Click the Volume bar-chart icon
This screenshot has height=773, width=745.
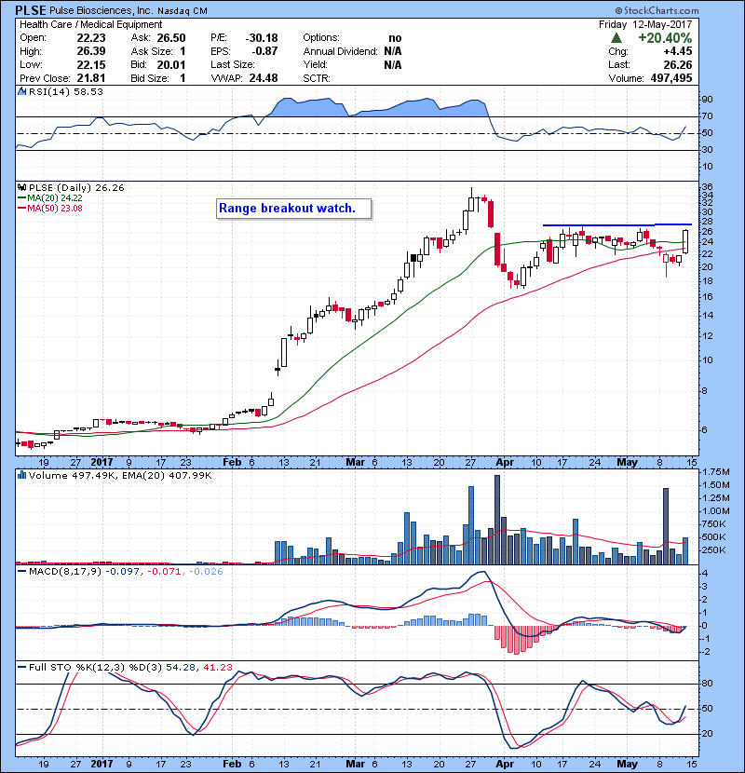[21, 475]
